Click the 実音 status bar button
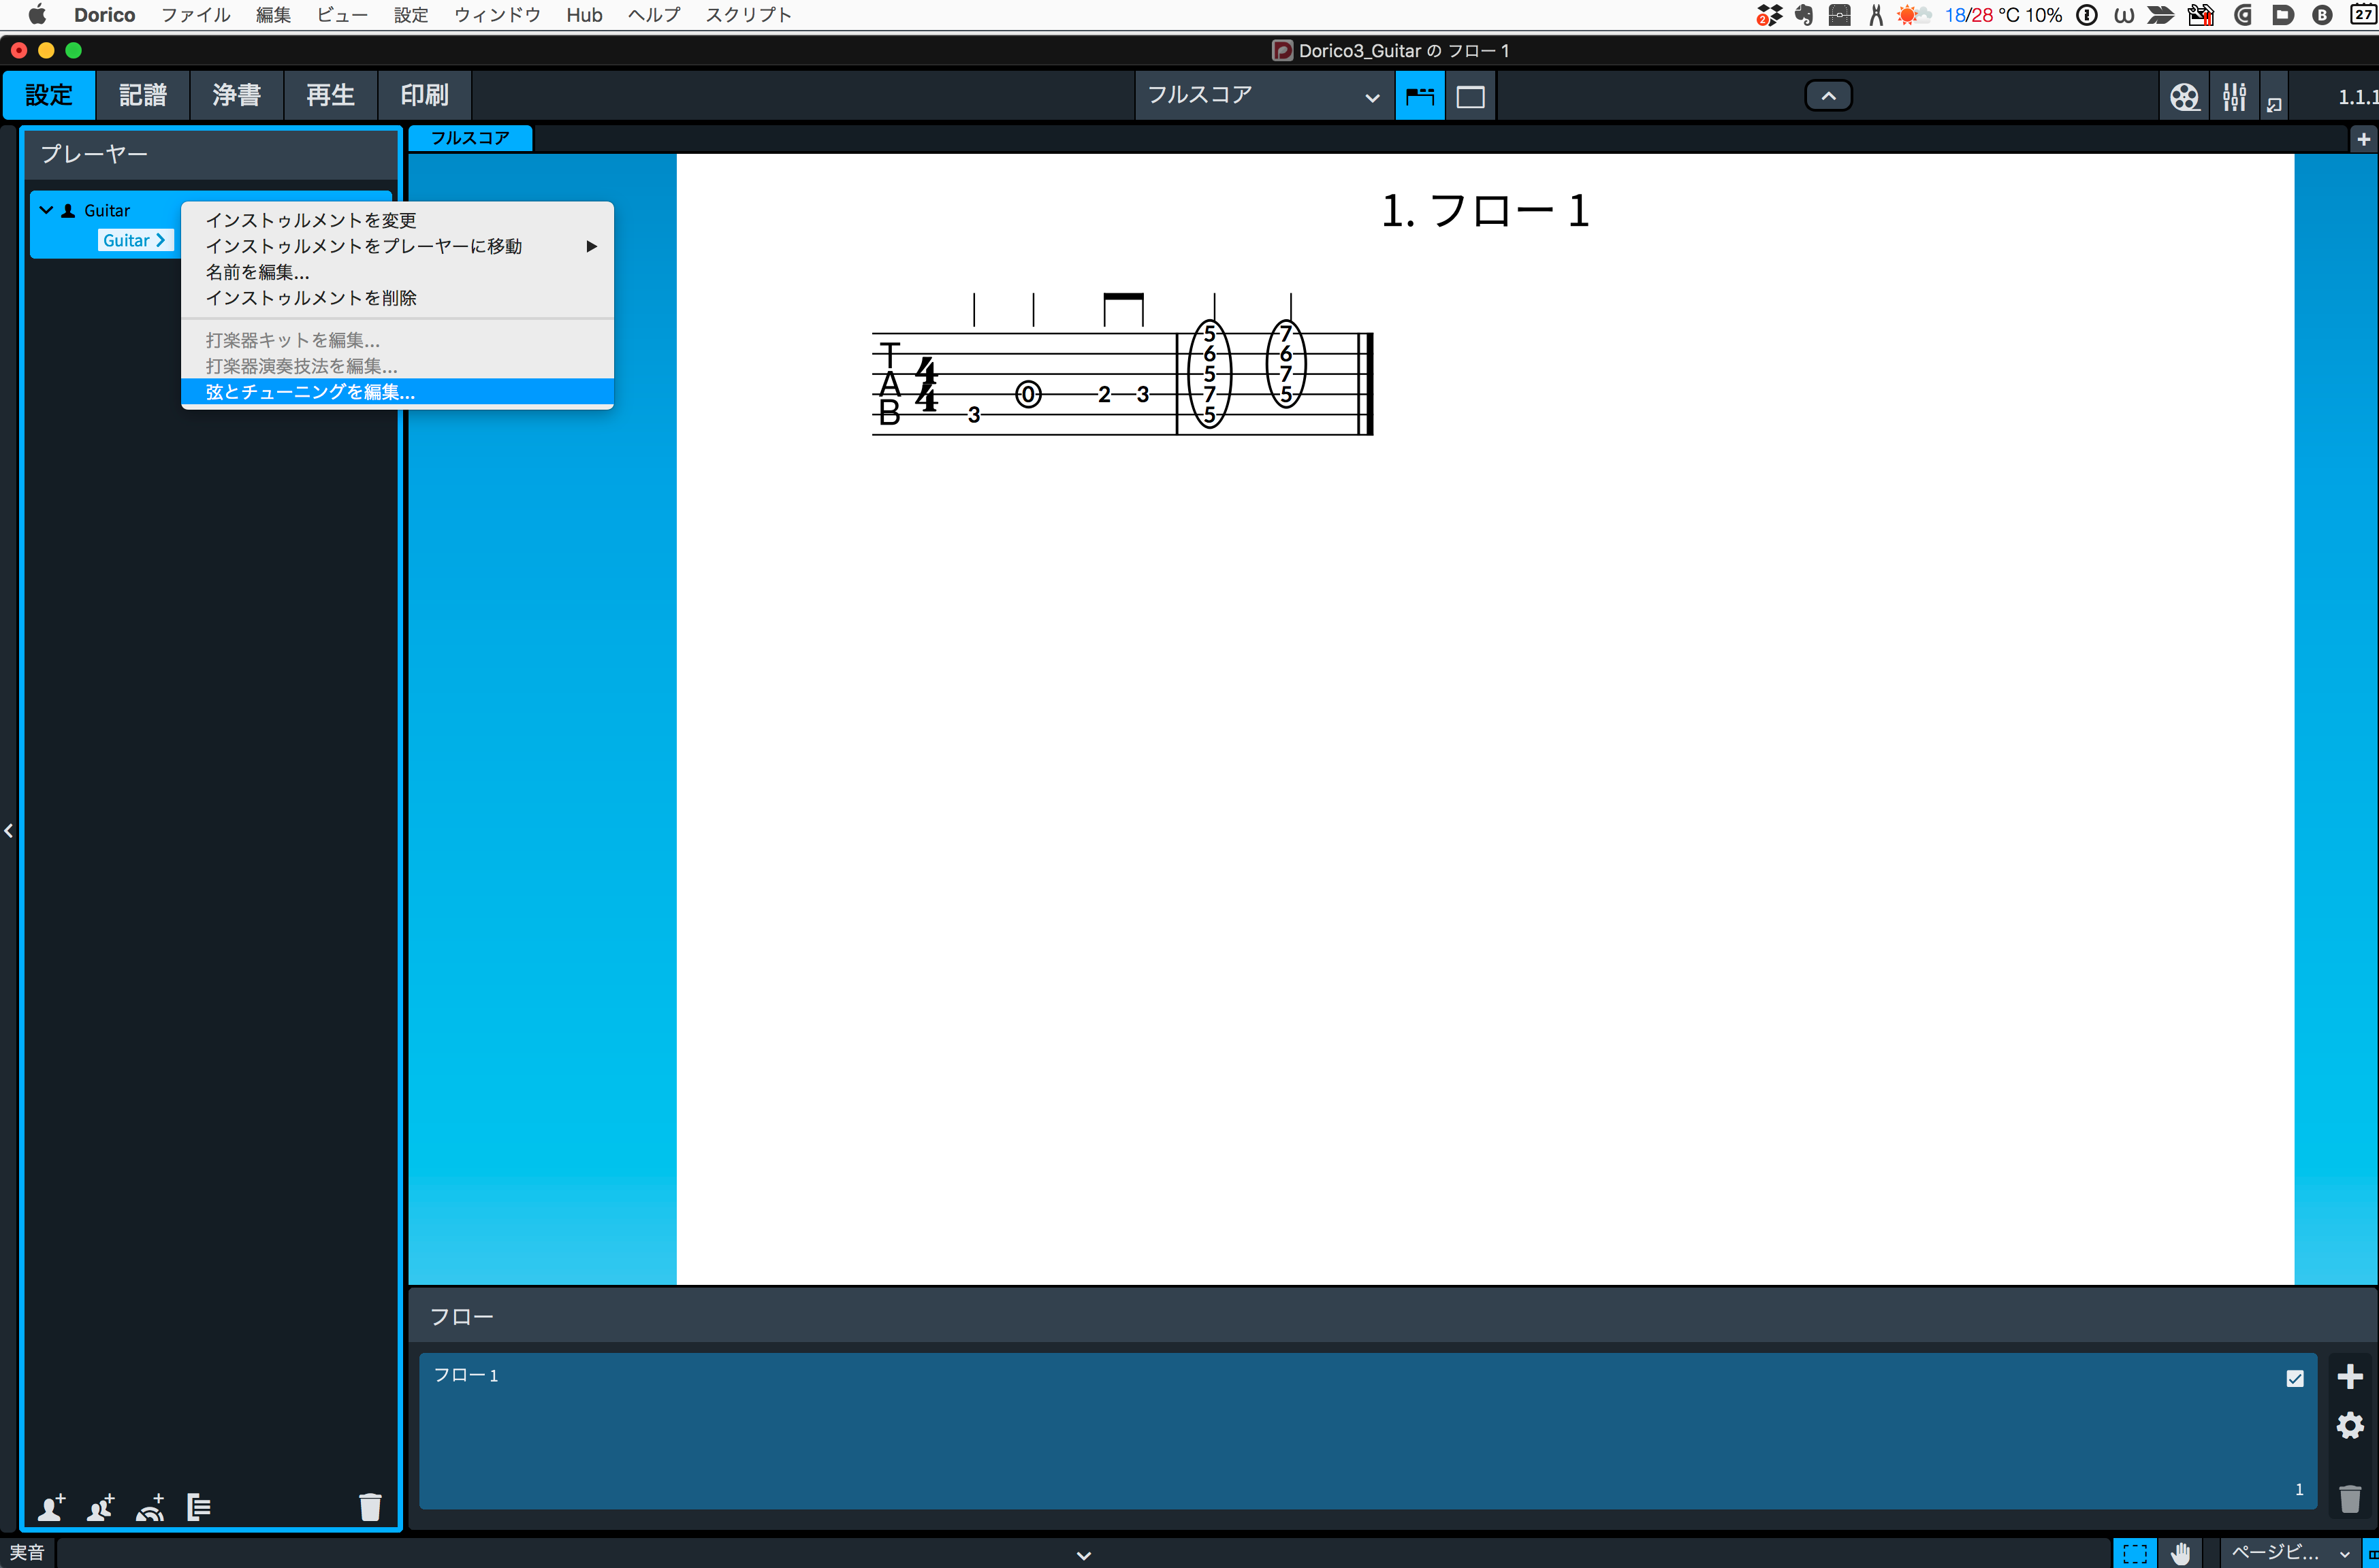This screenshot has height=1568, width=2379. pyautogui.click(x=27, y=1553)
